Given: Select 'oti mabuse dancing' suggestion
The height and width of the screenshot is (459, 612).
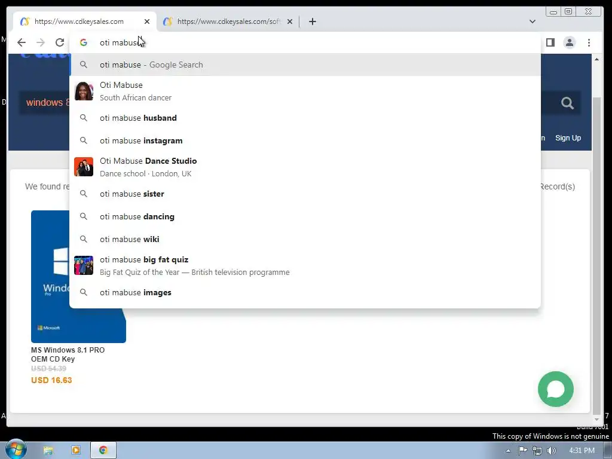Looking at the screenshot, I should coord(305,216).
